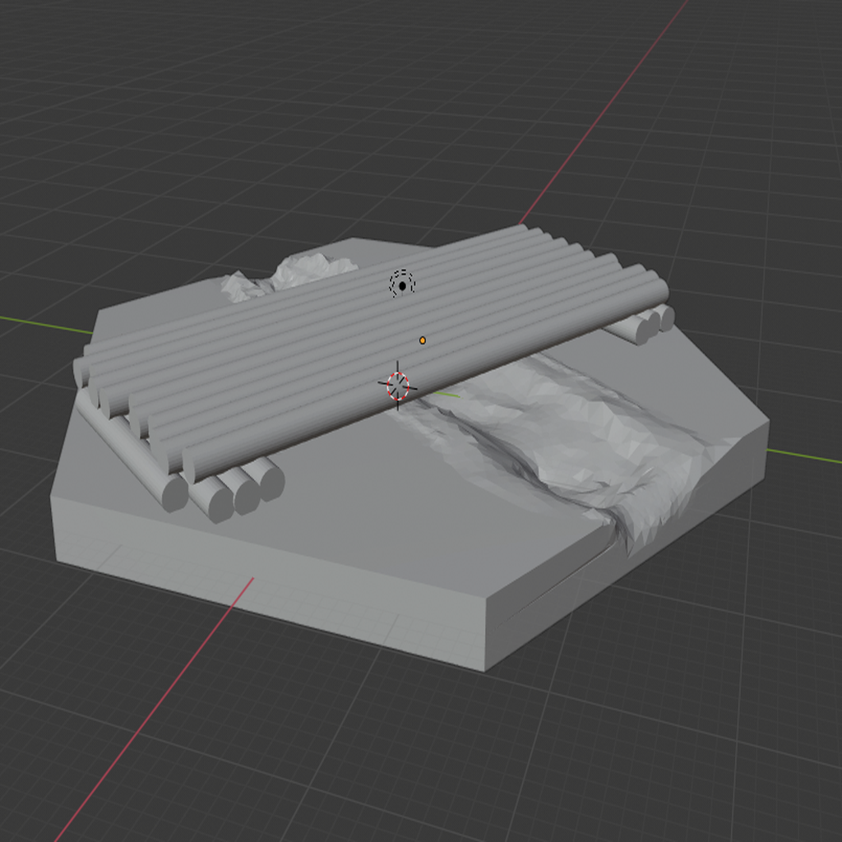Click the dashed light icon in the viewport
This screenshot has width=842, height=842.
click(x=400, y=284)
